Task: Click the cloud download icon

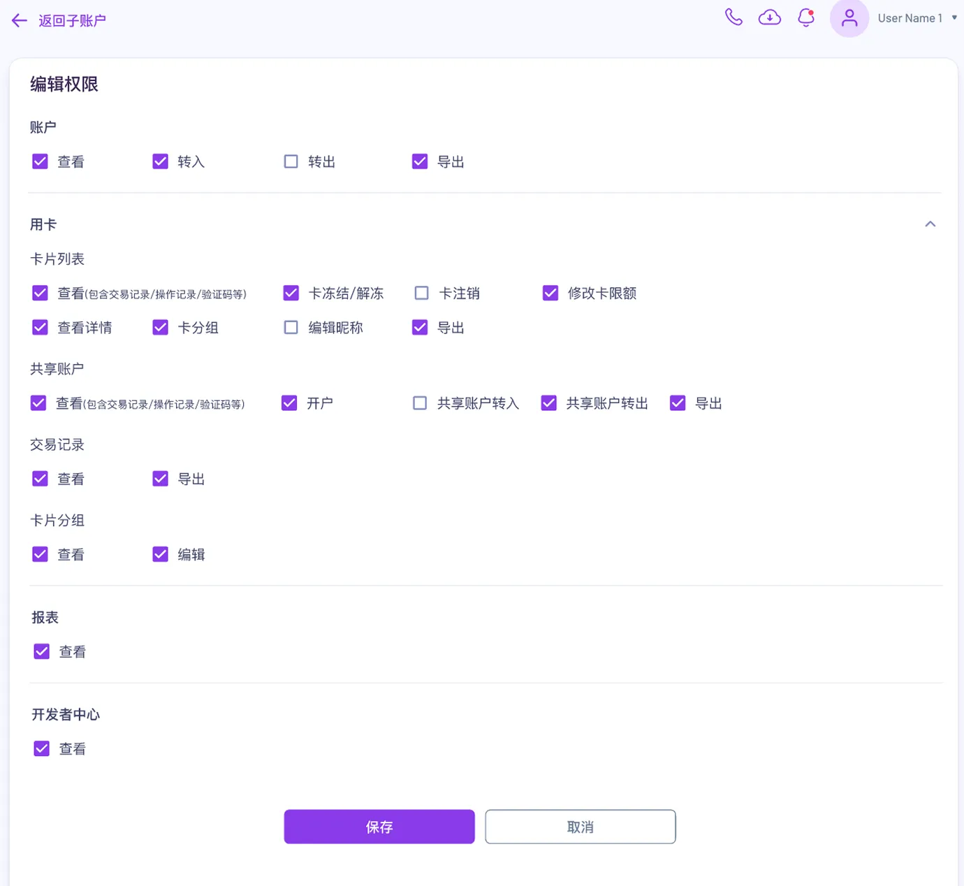Action: 770,17
